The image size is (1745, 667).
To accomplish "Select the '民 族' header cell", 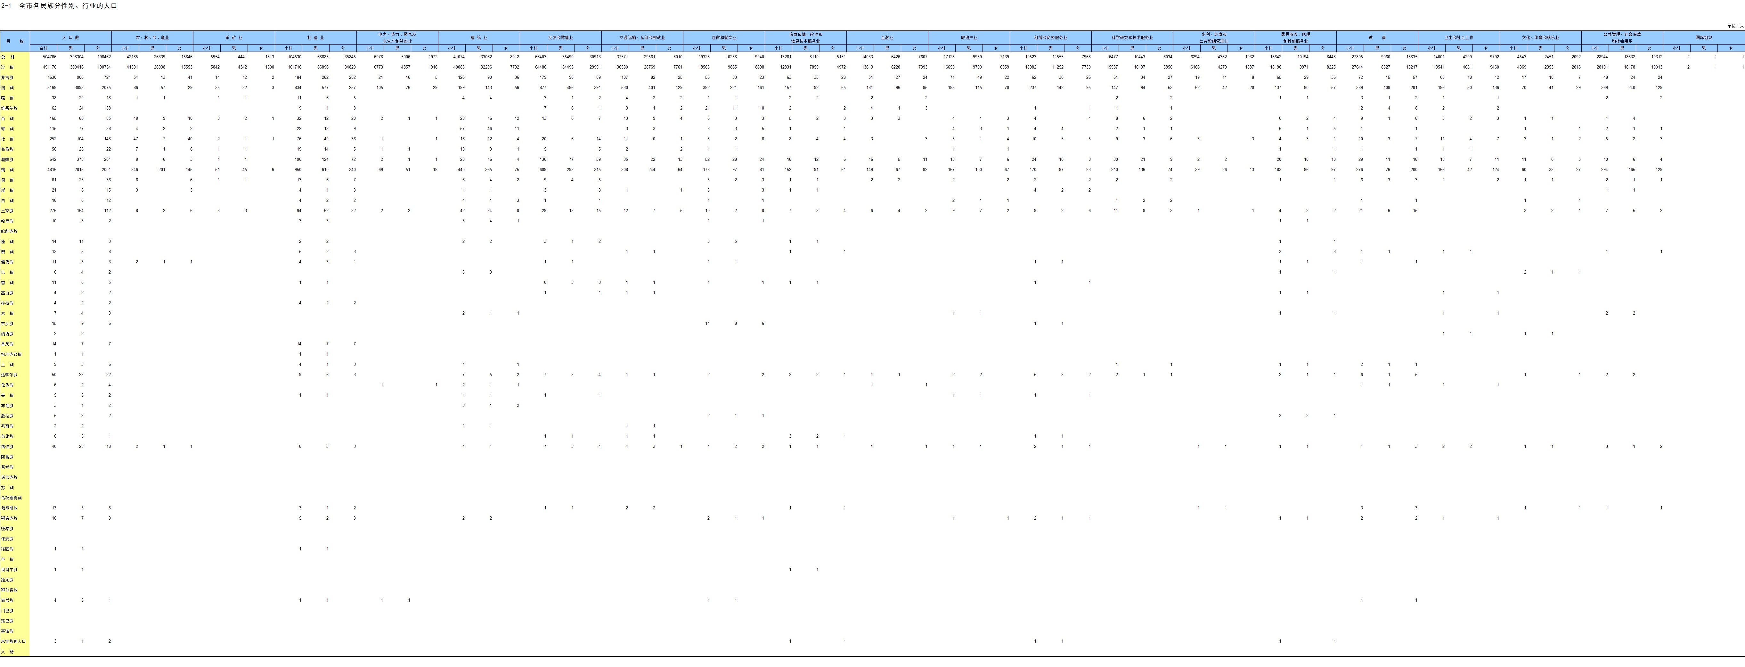I will tap(15, 41).
